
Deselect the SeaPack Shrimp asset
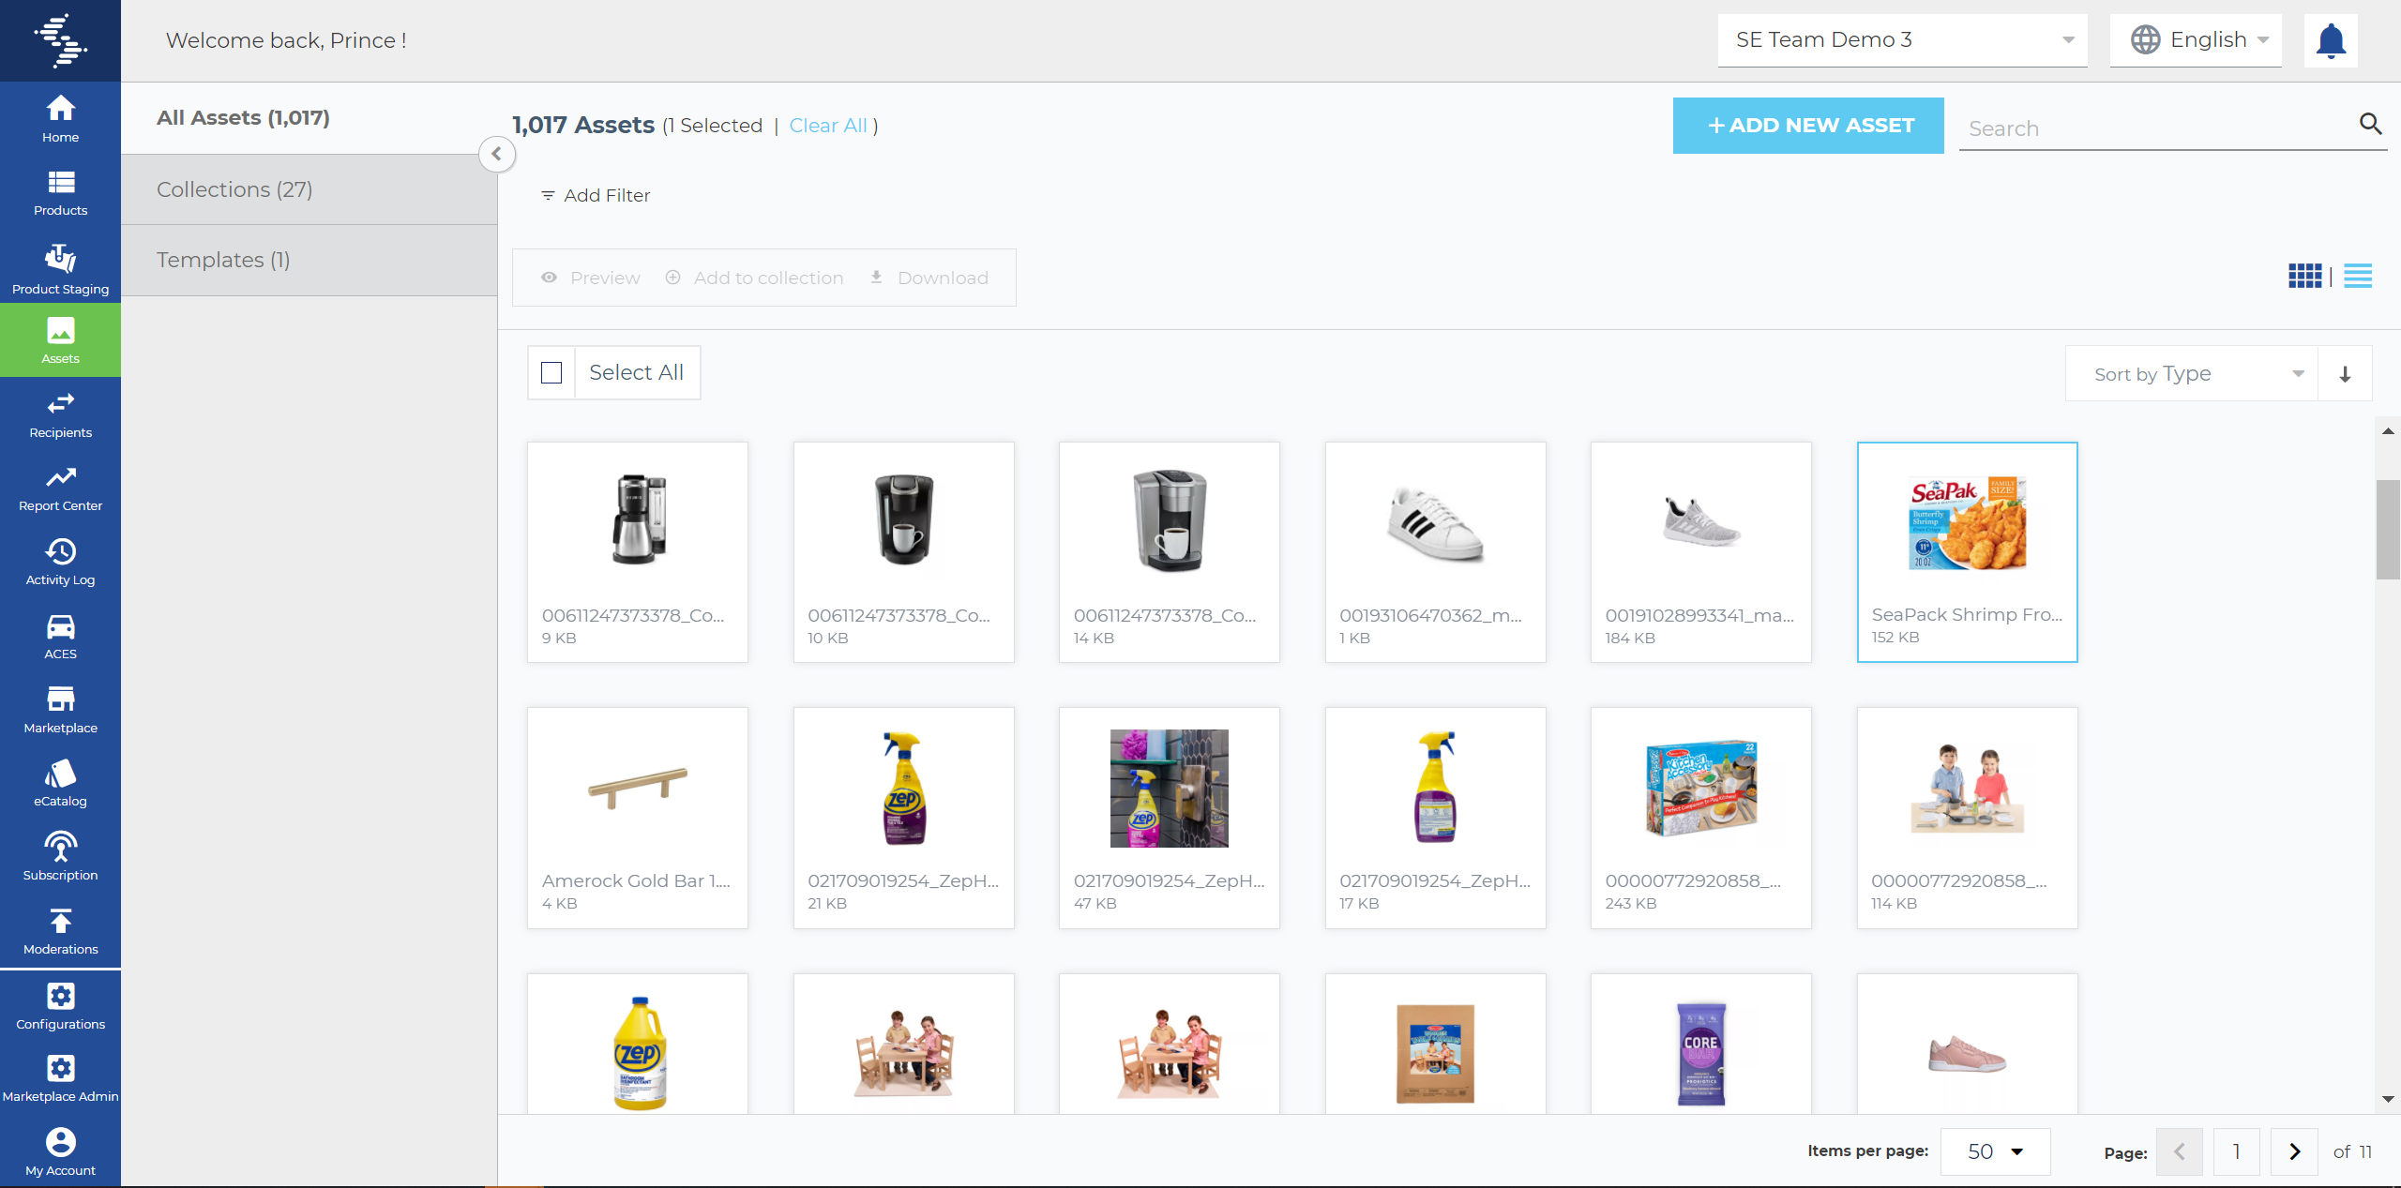1967,551
